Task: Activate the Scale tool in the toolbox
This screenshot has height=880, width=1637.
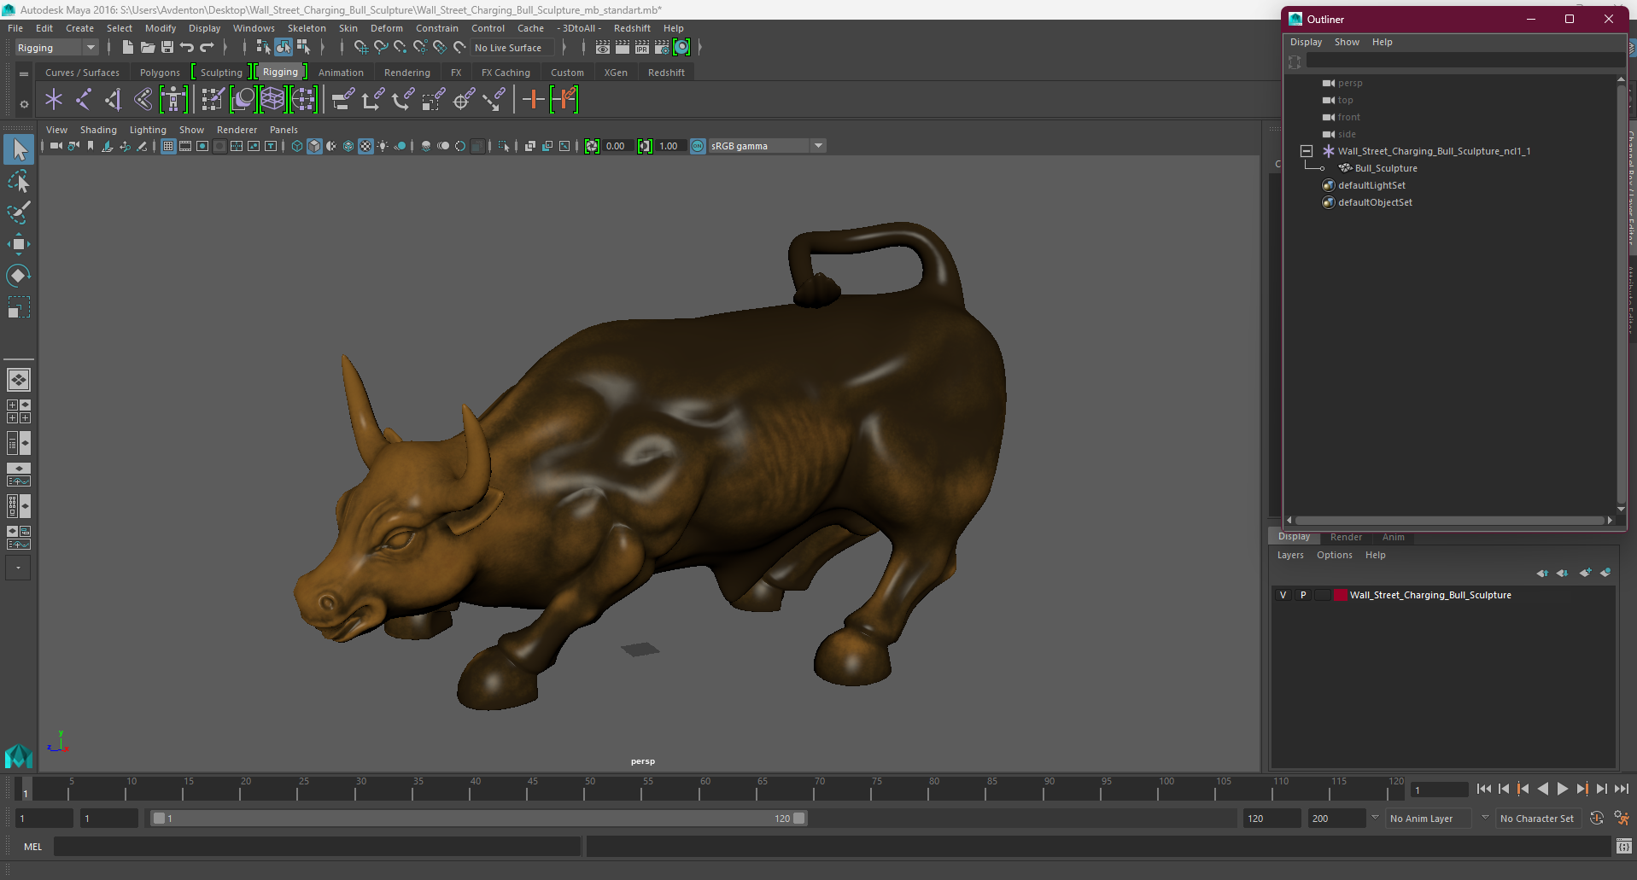Action: click(x=19, y=307)
